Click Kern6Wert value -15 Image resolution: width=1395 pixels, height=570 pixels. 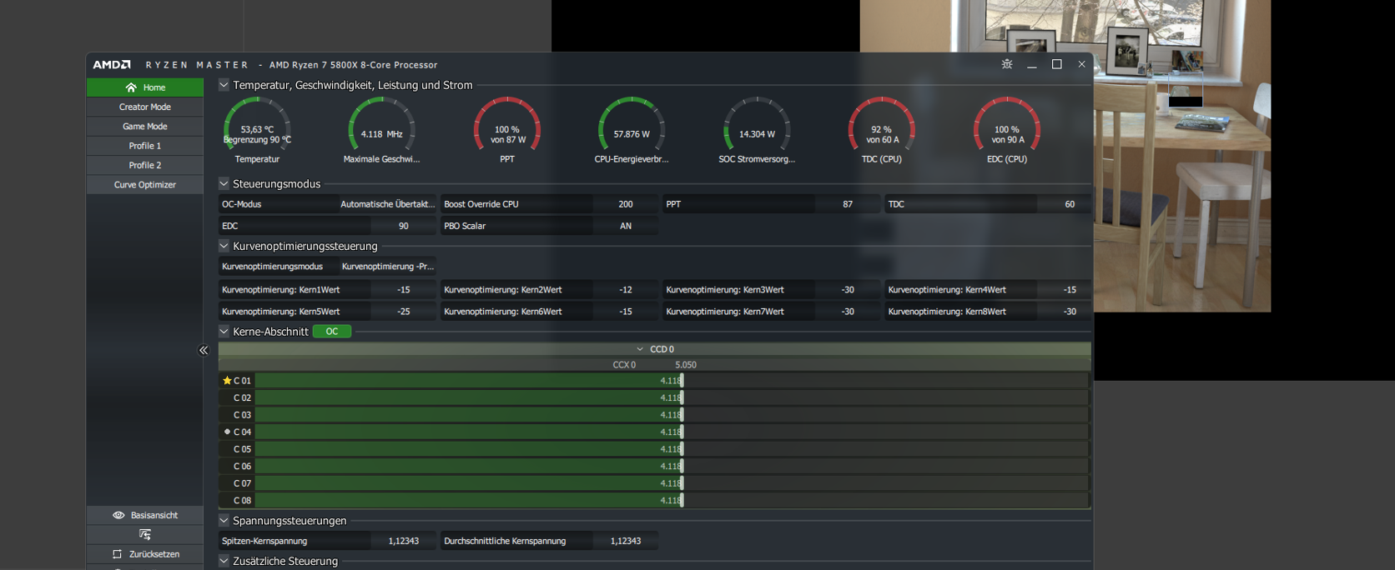point(626,312)
